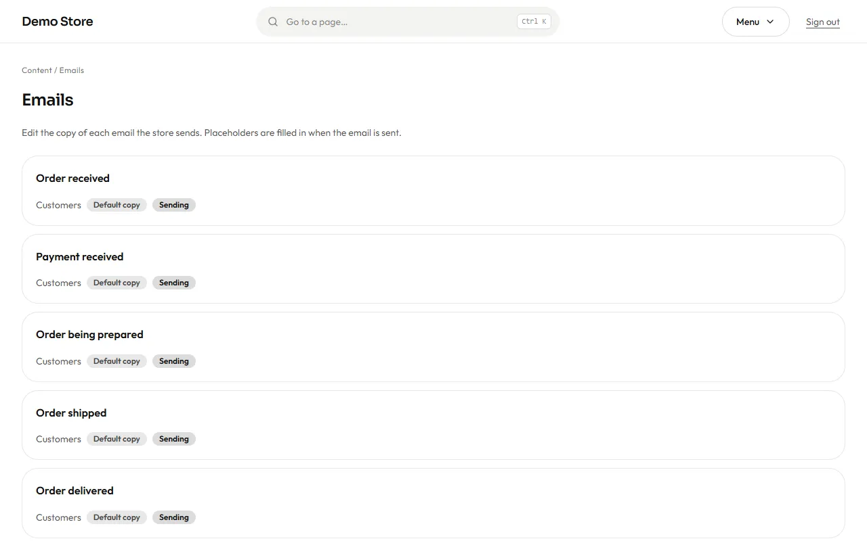The height and width of the screenshot is (541, 867).
Task: Click the Emails page heading
Action: (x=47, y=99)
